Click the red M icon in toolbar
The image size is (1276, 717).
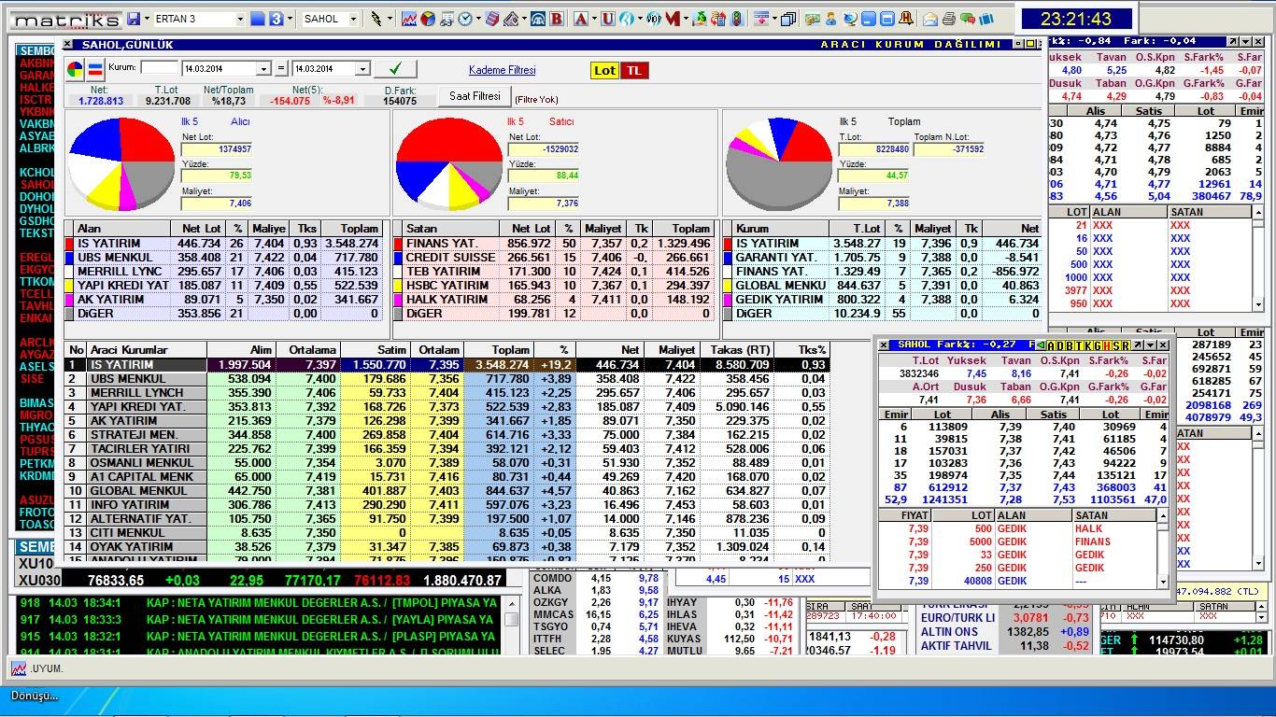(672, 19)
